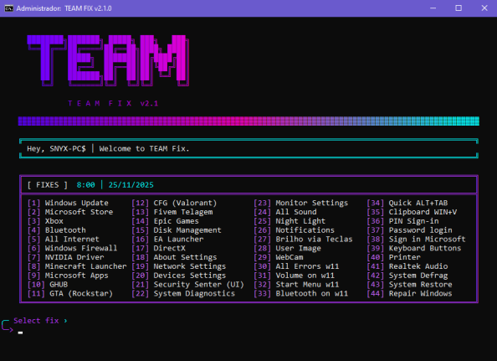Viewport: 497px width, 361px height.
Task: Click the TEAM FIX v2.1 subtitle text
Action: (113, 103)
